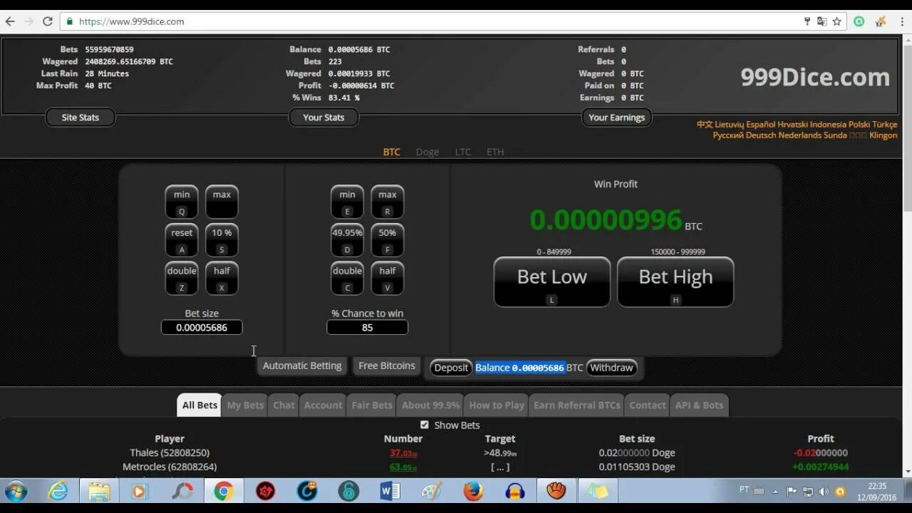This screenshot has height=513, width=912.
Task: Click the browser back arrow
Action: click(x=10, y=21)
